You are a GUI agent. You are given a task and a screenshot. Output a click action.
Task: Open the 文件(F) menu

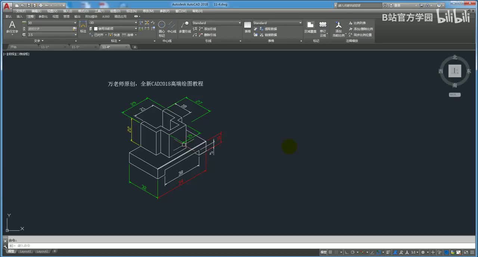coord(21,11)
